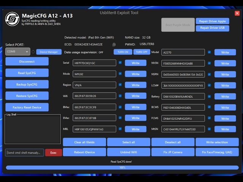
Task: Turn ON data usage supervision
Action: tap(123, 52)
